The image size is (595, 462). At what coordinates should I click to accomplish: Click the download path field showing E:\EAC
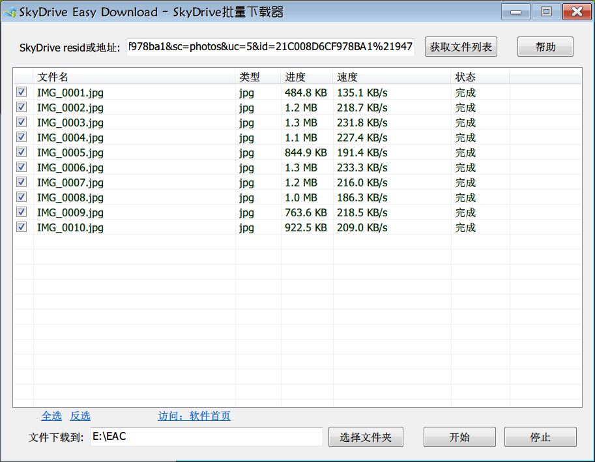point(207,437)
